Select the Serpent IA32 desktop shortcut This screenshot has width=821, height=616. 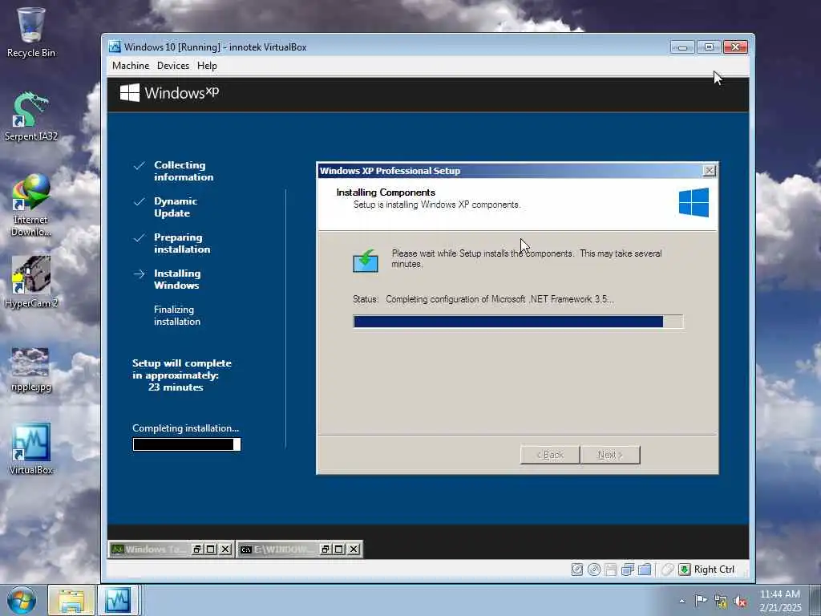click(31, 116)
